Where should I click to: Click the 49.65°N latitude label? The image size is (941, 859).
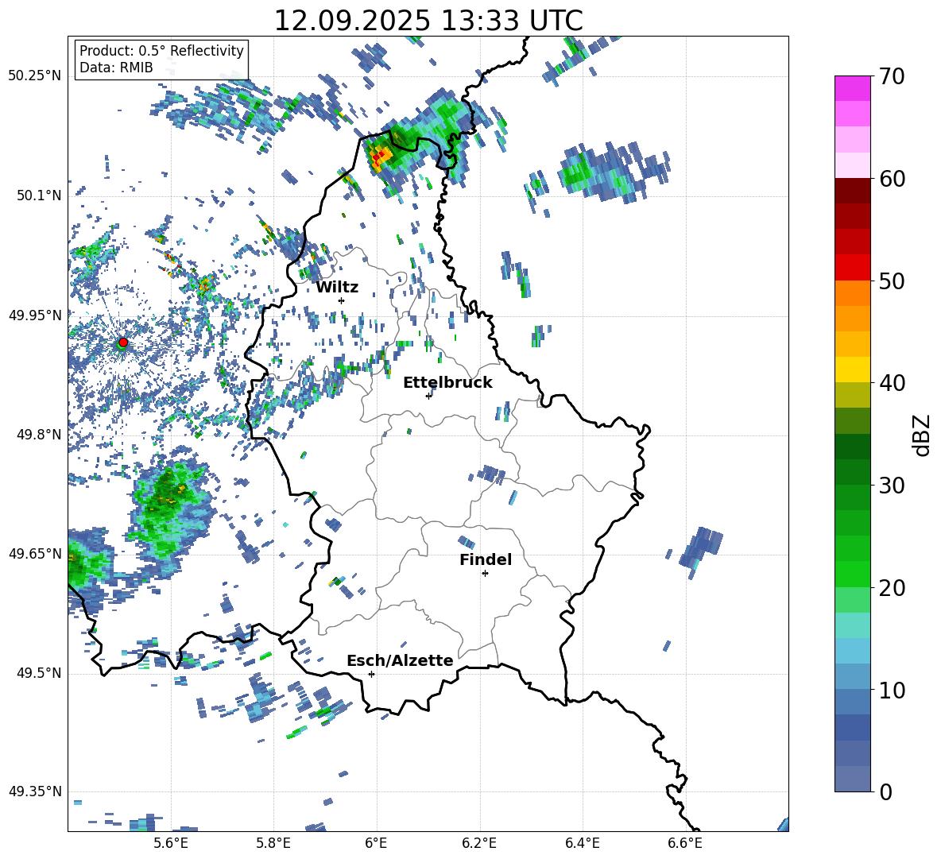35,554
